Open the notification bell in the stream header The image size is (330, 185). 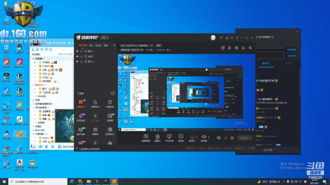pos(243,48)
